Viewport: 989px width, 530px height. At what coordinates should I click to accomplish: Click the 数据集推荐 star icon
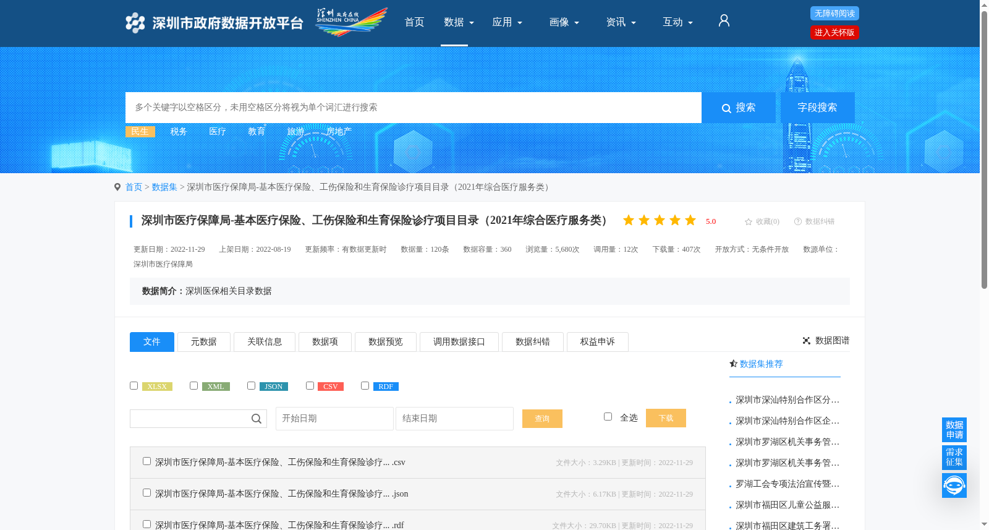[733, 364]
